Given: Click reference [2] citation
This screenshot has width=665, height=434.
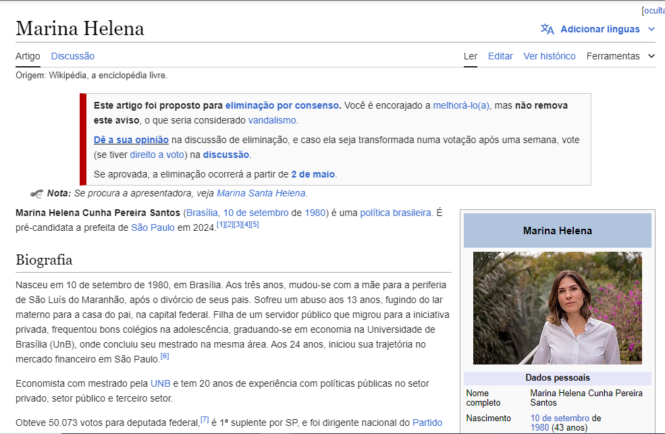Looking at the screenshot, I should click(x=229, y=225).
